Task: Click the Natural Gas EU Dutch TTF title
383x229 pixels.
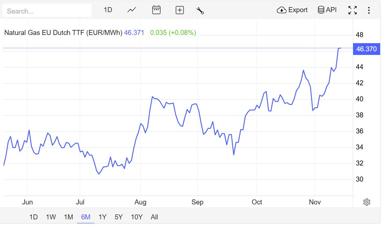Action: 63,32
